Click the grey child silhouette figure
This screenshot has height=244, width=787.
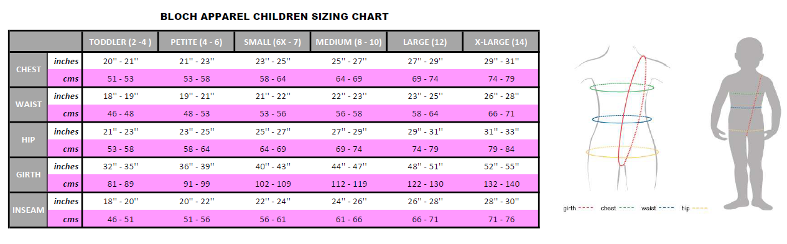[x=745, y=124]
